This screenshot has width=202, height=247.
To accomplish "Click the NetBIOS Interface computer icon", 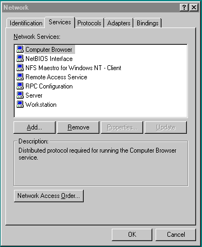I will (x=20, y=58).
